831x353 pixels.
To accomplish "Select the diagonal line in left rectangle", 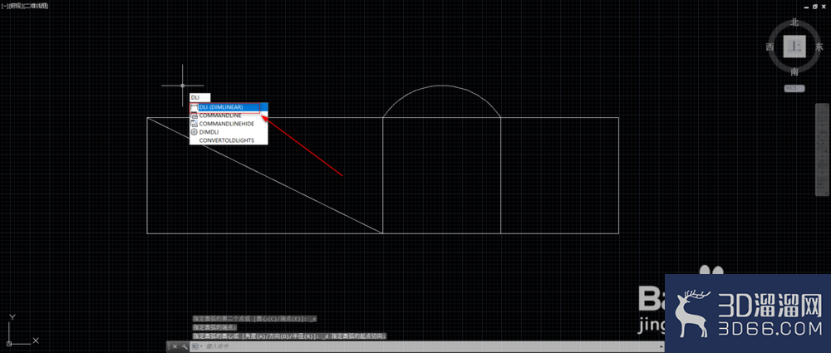I will pyautogui.click(x=265, y=175).
